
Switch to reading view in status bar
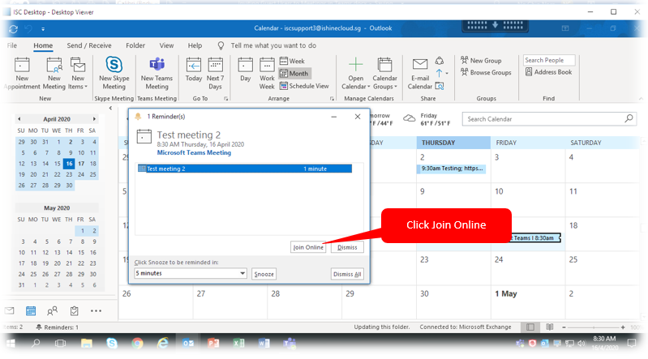(x=550, y=327)
